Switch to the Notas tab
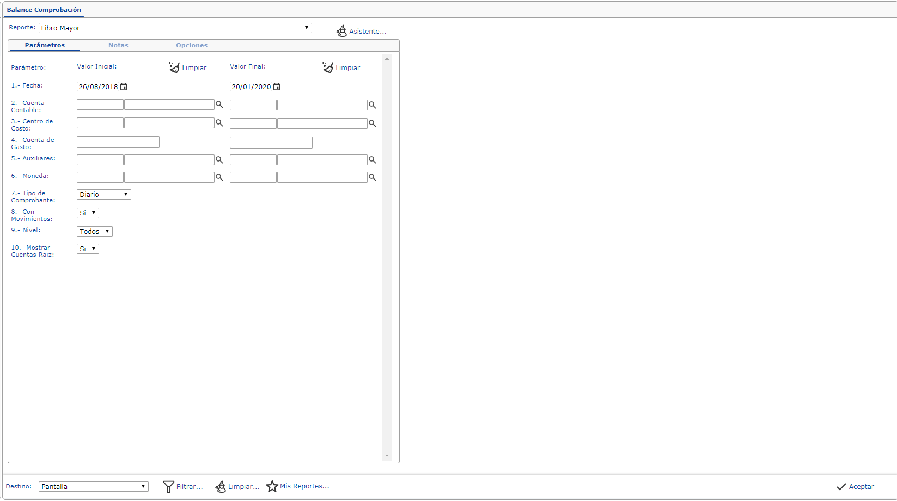Image resolution: width=897 pixels, height=501 pixels. pos(118,45)
